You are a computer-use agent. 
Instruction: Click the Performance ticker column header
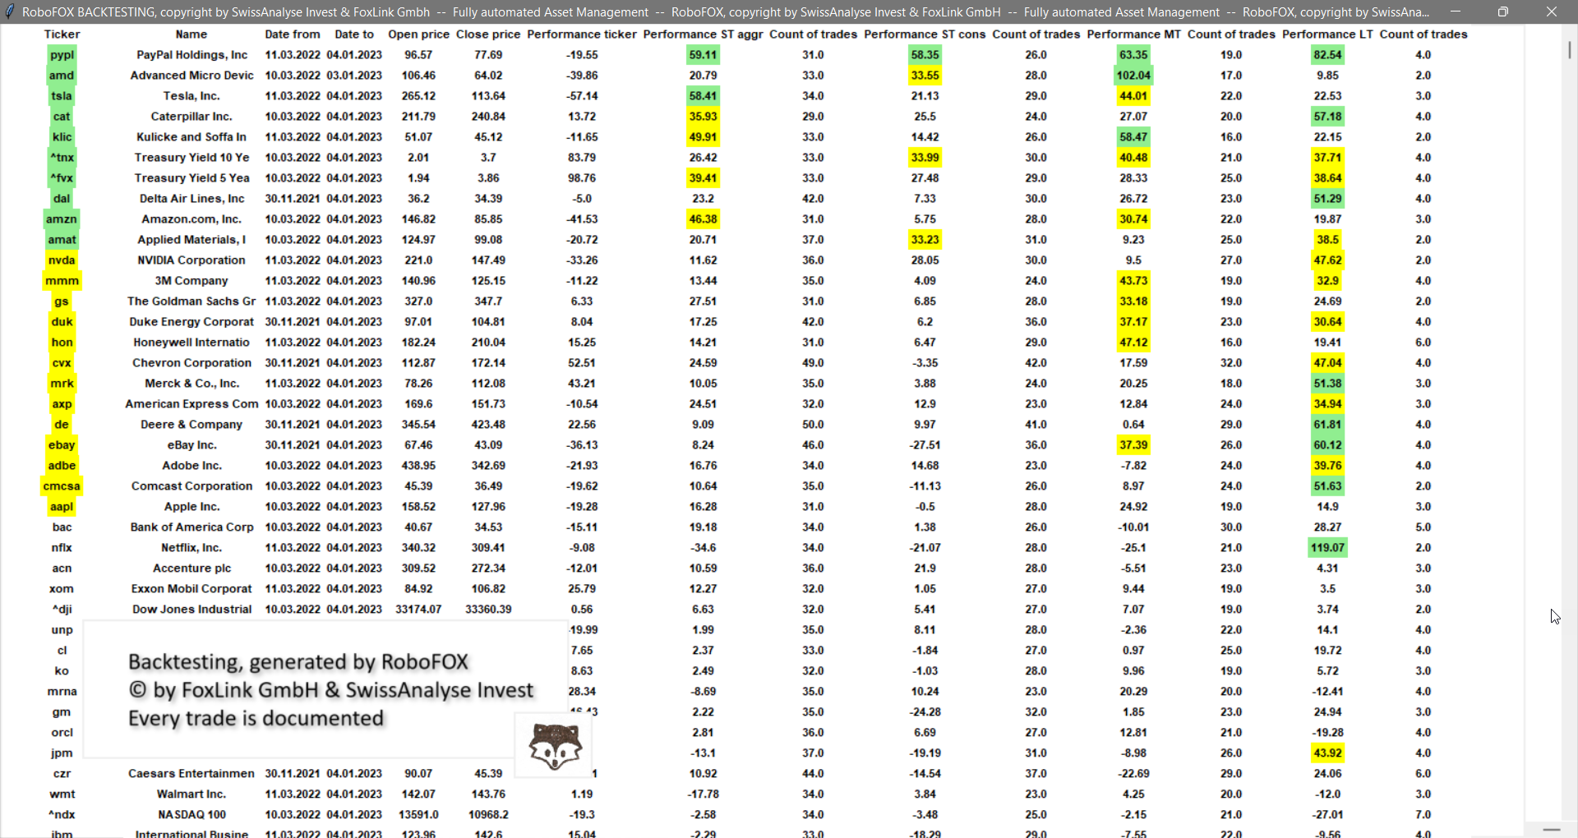[x=582, y=35]
